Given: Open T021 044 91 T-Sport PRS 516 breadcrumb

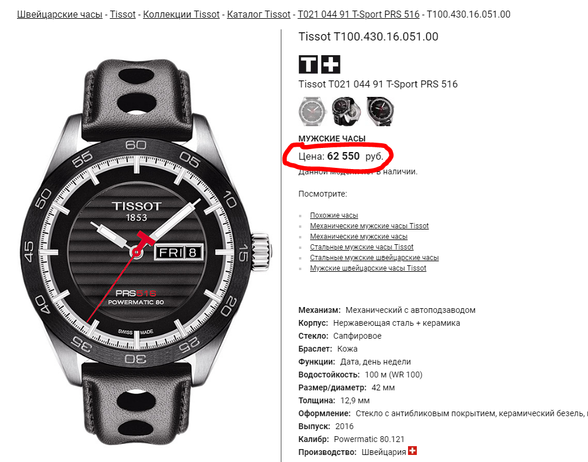Looking at the screenshot, I should 359,14.
